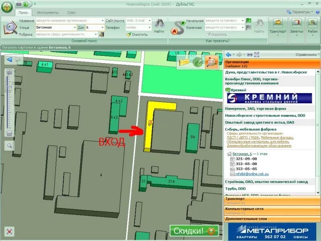Viewport: 321px width, 241px height.
Task: Select Стройнаш, ОАО, опытно-механический завод entry
Action: click(266, 182)
